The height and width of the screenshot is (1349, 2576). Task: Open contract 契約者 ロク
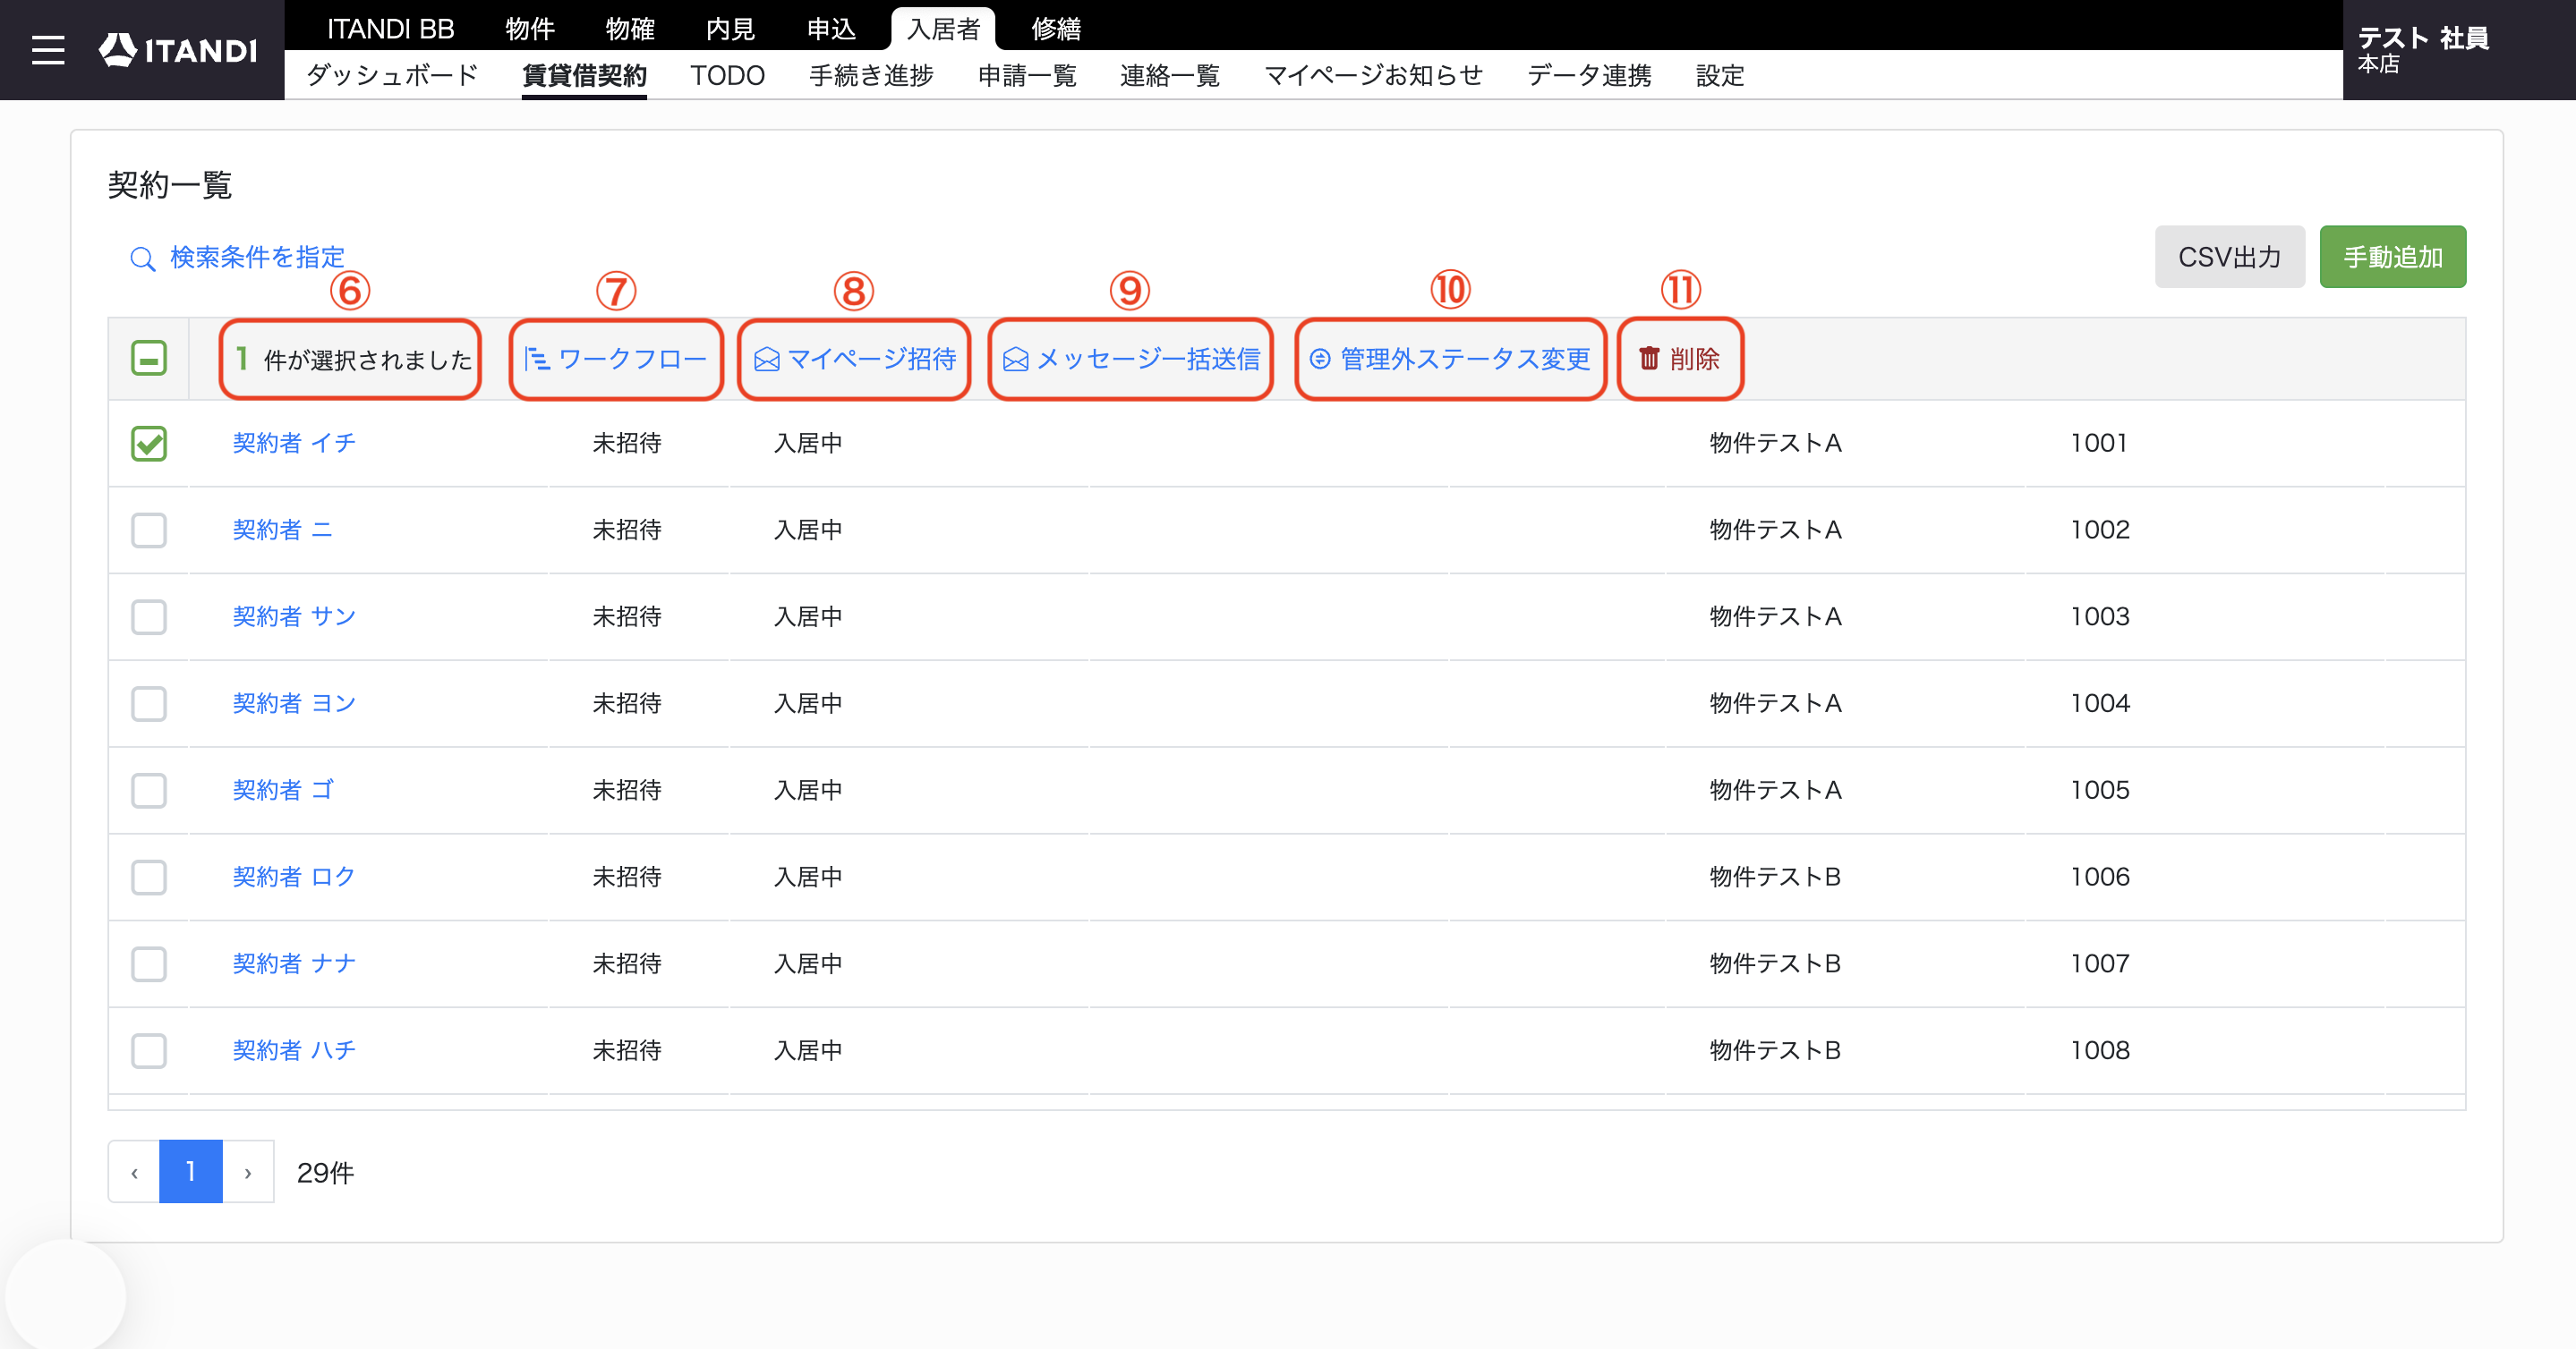point(294,878)
